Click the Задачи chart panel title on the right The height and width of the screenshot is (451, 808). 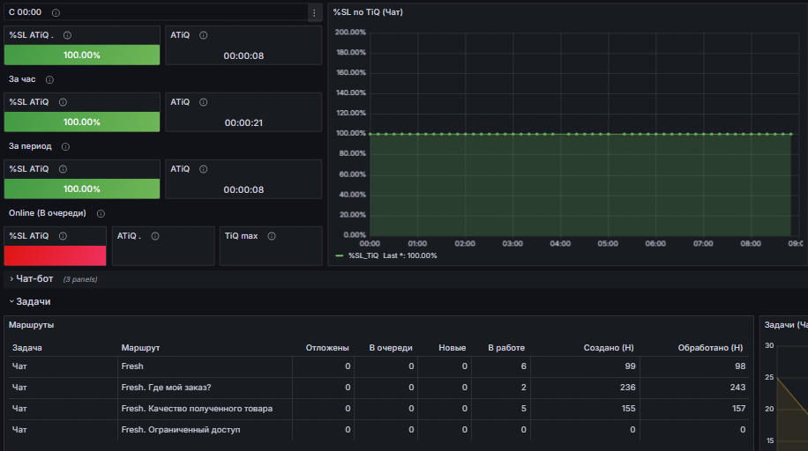point(786,325)
